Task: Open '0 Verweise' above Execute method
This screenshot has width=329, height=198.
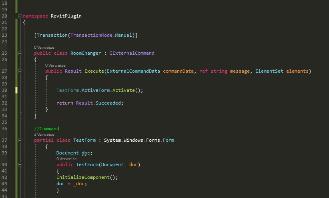Action: pyautogui.click(x=55, y=65)
